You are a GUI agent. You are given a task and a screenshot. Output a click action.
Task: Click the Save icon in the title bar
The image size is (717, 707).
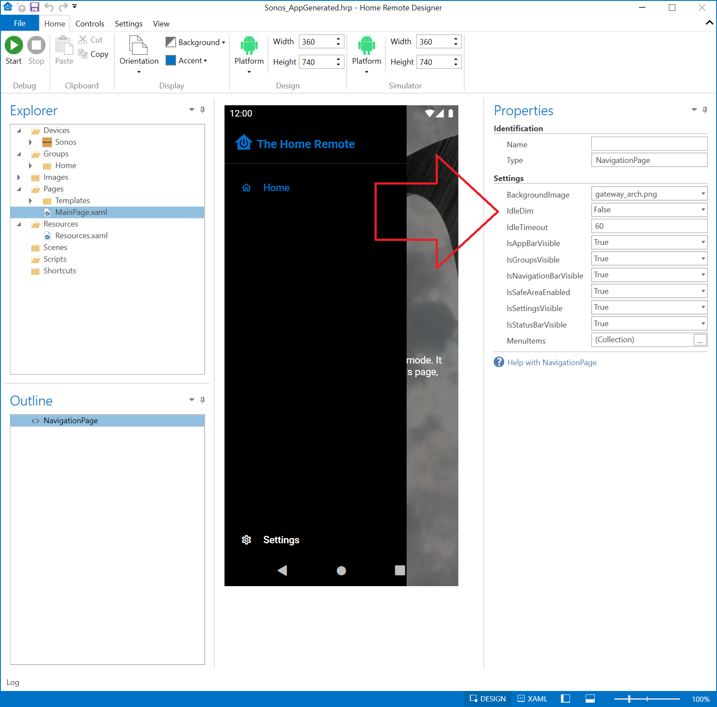click(x=35, y=7)
